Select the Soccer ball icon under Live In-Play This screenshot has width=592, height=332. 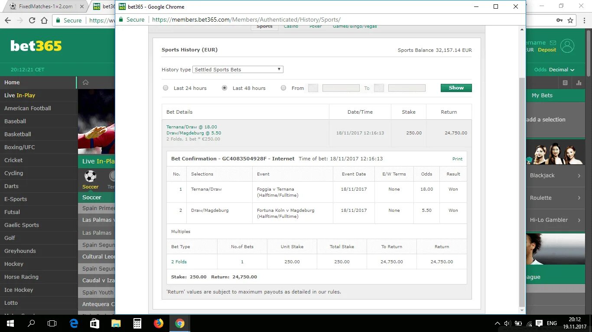(x=90, y=176)
